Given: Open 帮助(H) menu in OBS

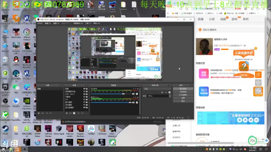Looking at the screenshot, I should (x=97, y=23).
